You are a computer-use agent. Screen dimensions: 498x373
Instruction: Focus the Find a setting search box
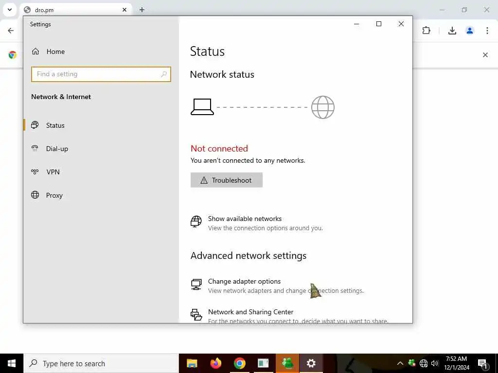pyautogui.click(x=101, y=74)
